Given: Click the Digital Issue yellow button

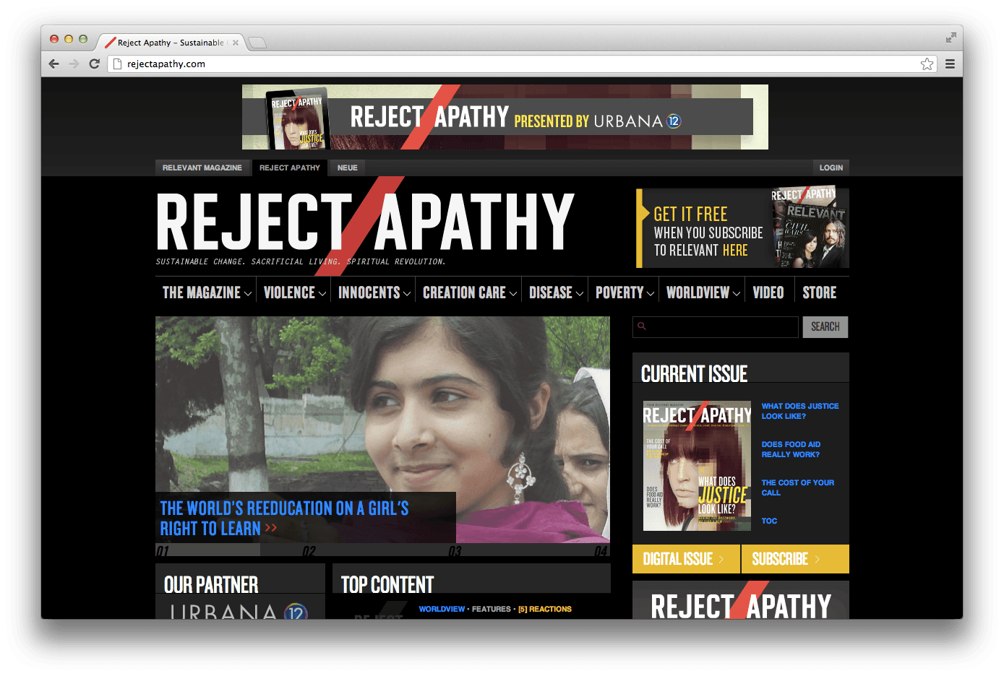Looking at the screenshot, I should click(686, 559).
